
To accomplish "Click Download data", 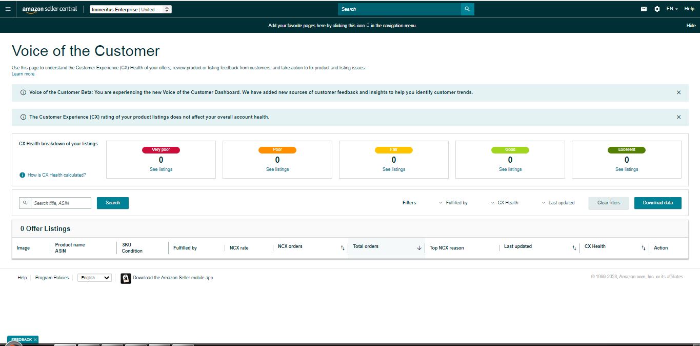I will click(658, 203).
